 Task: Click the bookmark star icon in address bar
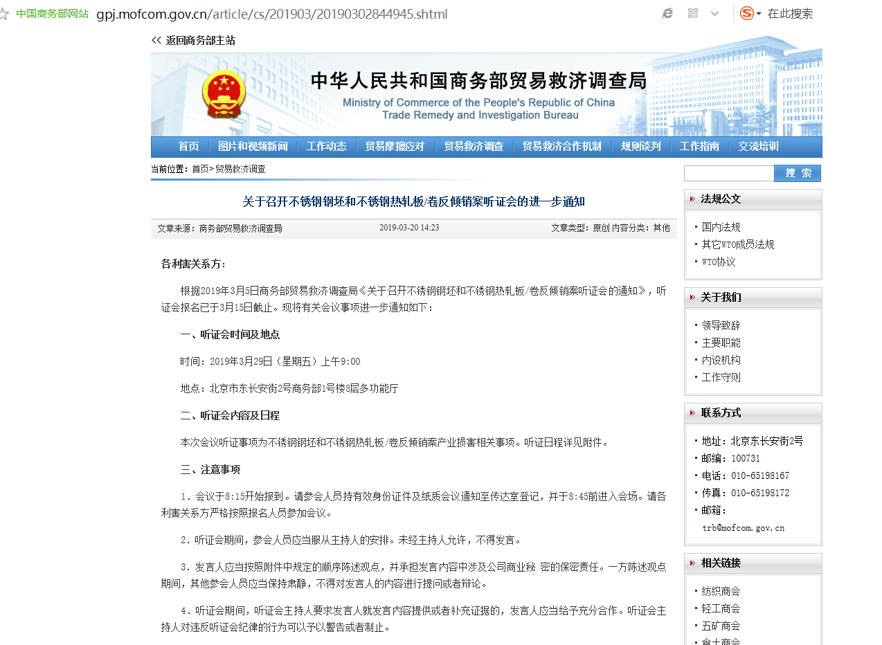click(3, 14)
